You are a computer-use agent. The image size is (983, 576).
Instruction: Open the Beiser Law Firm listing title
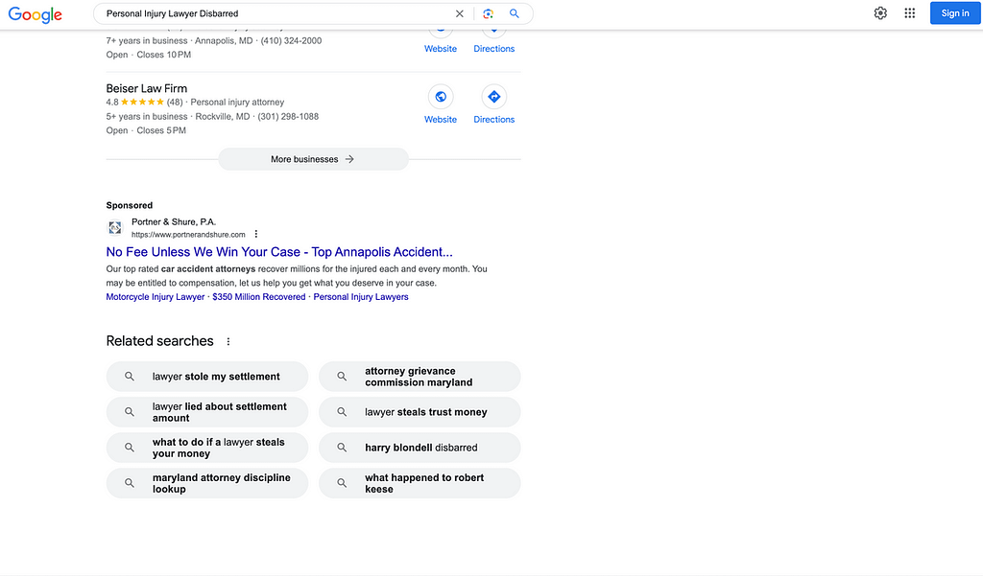(147, 88)
